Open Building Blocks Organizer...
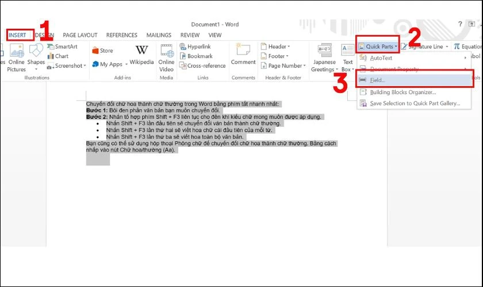483x287 pixels. [414, 92]
